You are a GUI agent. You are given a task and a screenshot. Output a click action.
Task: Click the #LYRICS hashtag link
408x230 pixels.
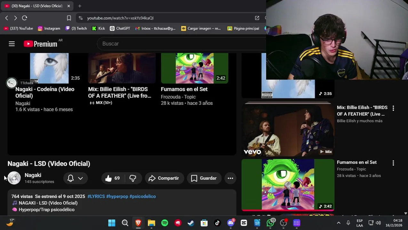tap(96, 196)
